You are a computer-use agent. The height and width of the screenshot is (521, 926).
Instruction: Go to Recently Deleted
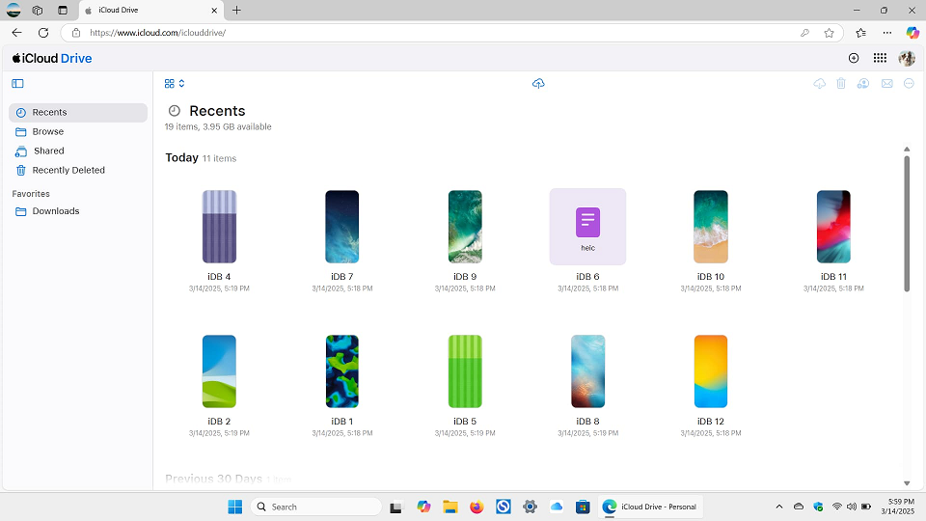click(68, 170)
